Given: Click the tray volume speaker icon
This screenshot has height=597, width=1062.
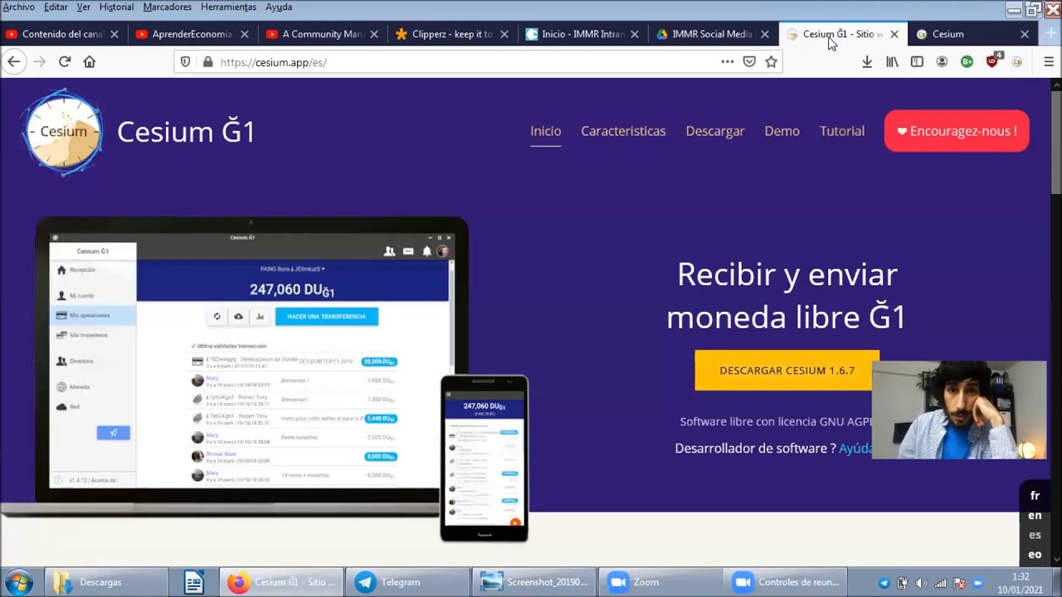Looking at the screenshot, I should [x=921, y=583].
